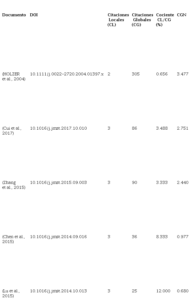Follow DOI link 10.1016/j.jmst.2017.10.010

tap(58, 128)
